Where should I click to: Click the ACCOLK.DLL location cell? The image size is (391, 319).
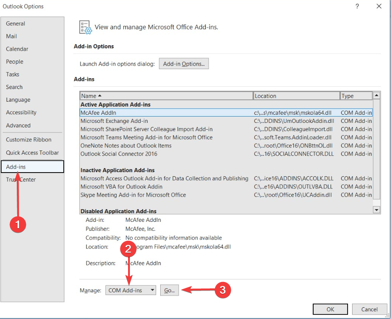click(x=294, y=178)
